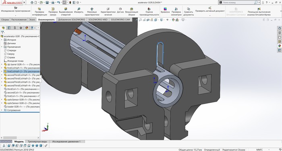Switch to the Исследование движения 1 tab

coord(66,141)
